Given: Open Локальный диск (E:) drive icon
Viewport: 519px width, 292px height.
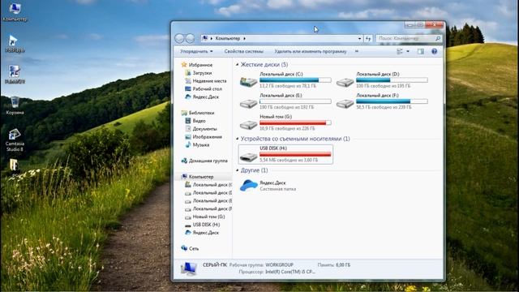Looking at the screenshot, I should point(249,104).
